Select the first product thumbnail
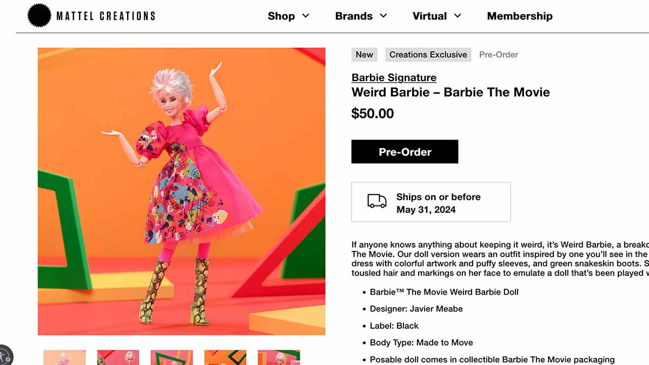649x365 pixels. pyautogui.click(x=64, y=357)
